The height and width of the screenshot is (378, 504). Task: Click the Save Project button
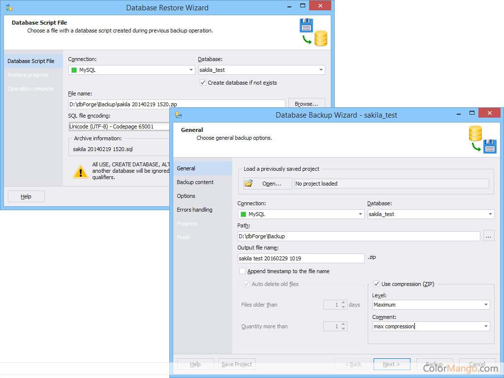pos(237,364)
